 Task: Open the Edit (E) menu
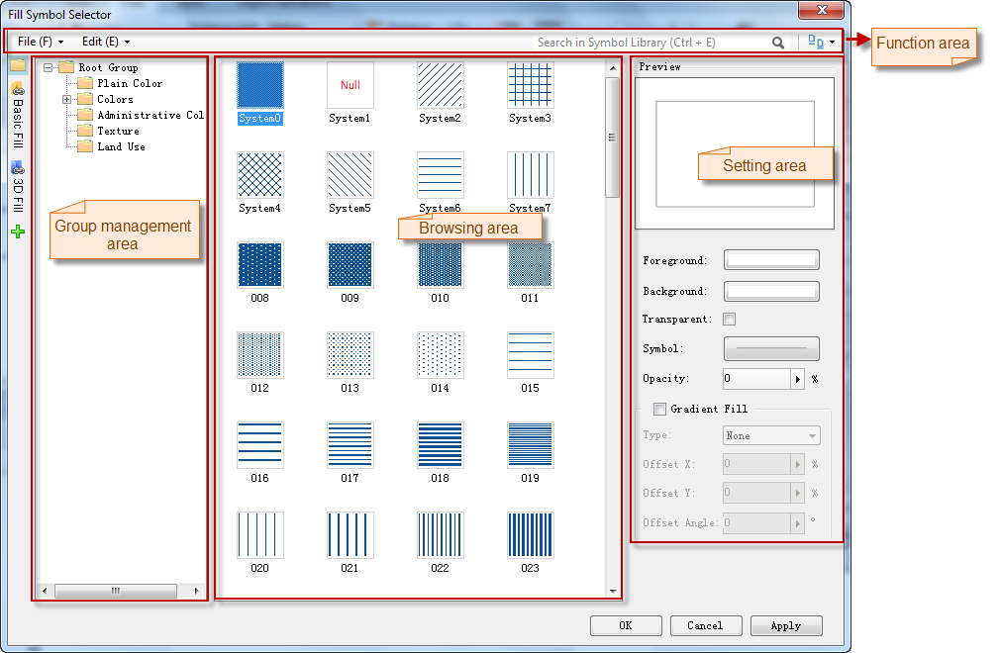105,43
